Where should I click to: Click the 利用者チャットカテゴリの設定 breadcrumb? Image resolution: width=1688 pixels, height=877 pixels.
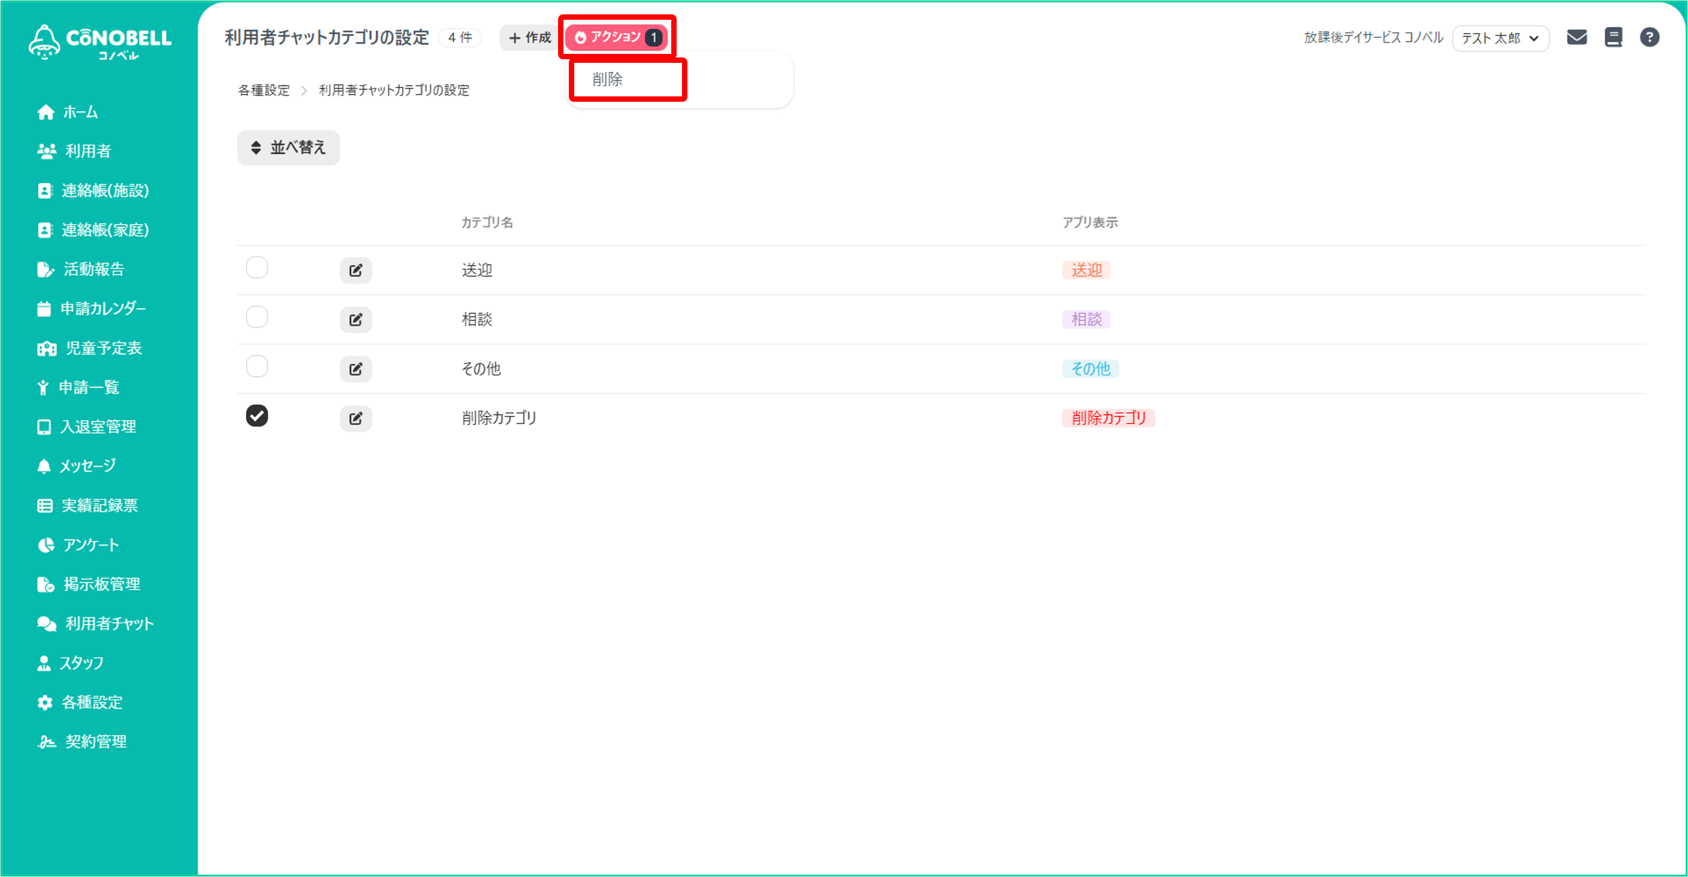394,90
